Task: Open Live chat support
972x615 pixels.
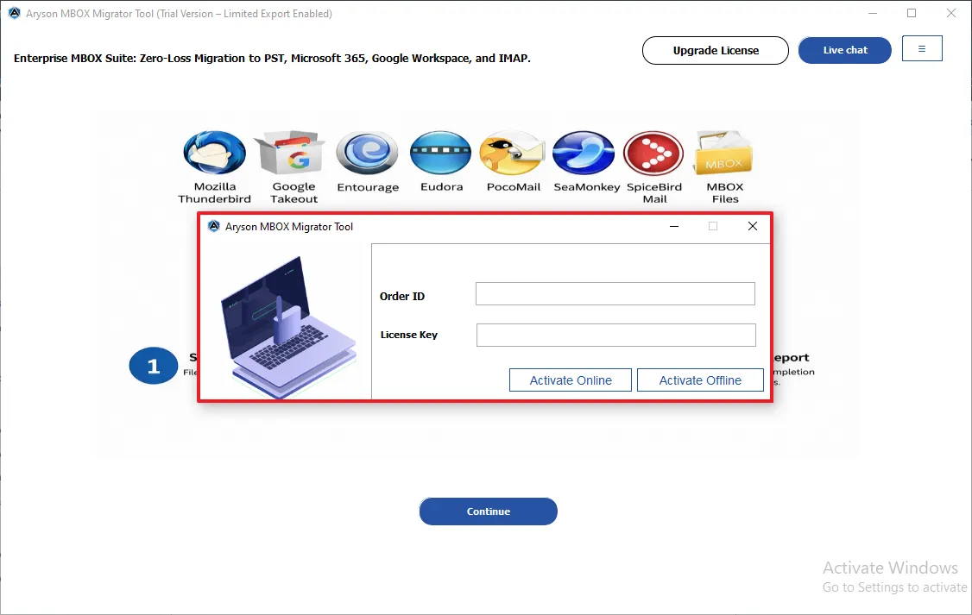Action: click(845, 50)
